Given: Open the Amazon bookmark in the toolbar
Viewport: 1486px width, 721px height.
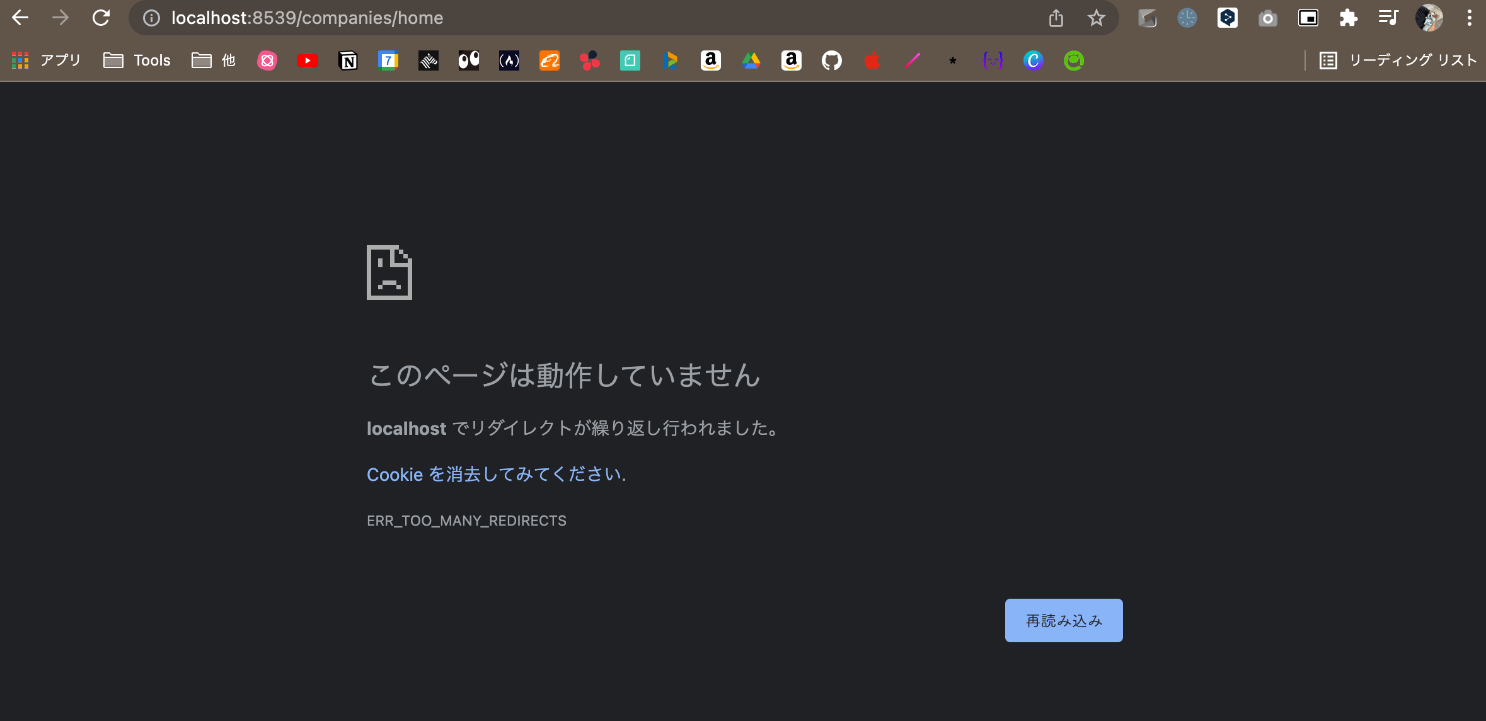Looking at the screenshot, I should coord(711,61).
